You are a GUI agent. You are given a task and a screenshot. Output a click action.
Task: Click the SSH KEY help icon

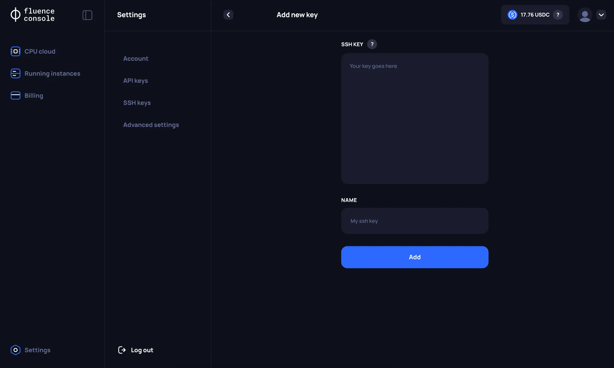371,44
